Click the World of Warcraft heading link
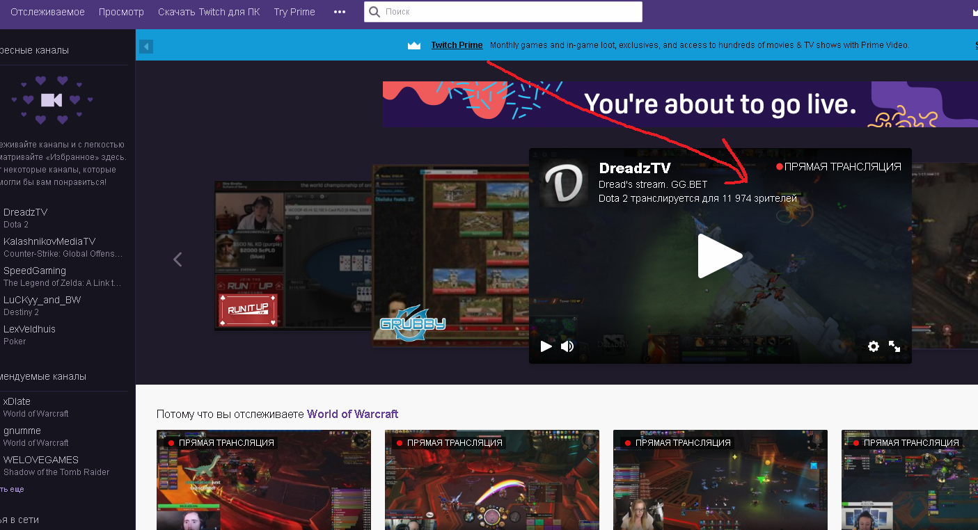 point(353,414)
